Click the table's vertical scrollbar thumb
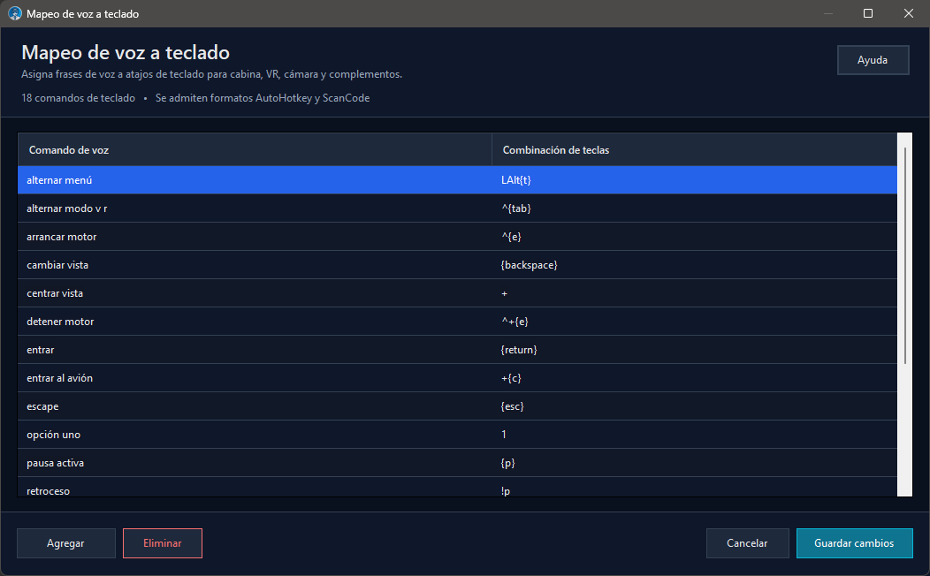The width and height of the screenshot is (930, 576). pyautogui.click(x=905, y=255)
